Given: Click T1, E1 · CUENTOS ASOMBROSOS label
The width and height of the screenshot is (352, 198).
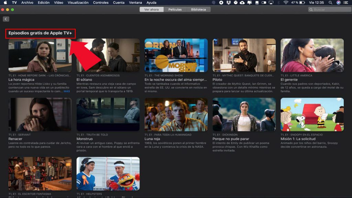Looking at the screenshot, I should pyautogui.click(x=98, y=76).
